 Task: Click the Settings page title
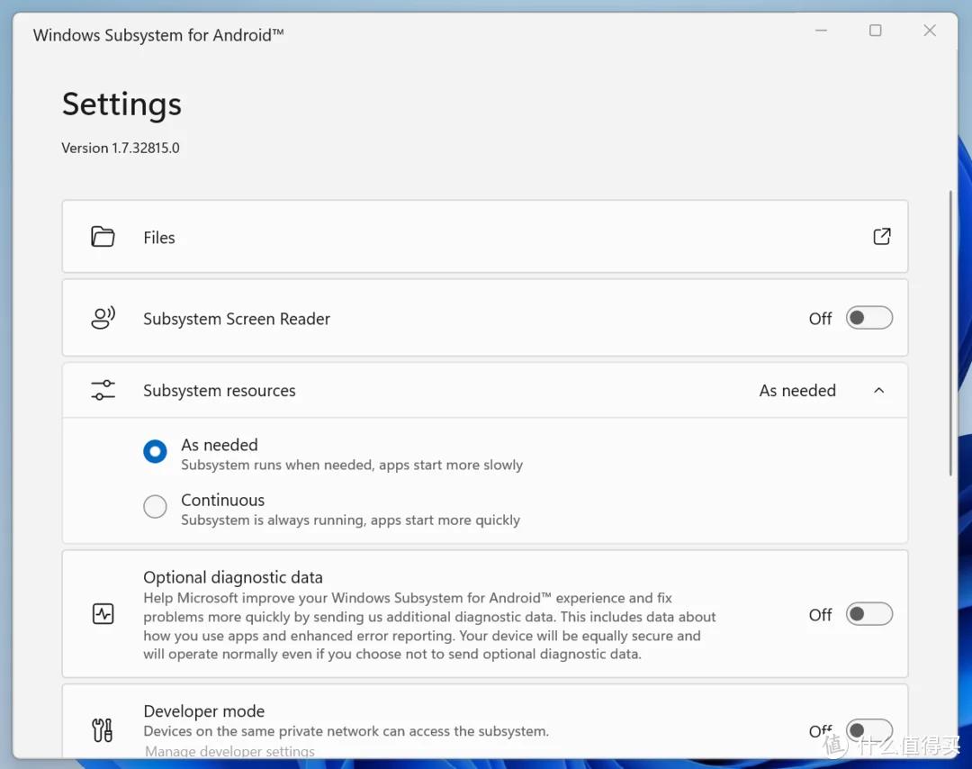coord(121,104)
